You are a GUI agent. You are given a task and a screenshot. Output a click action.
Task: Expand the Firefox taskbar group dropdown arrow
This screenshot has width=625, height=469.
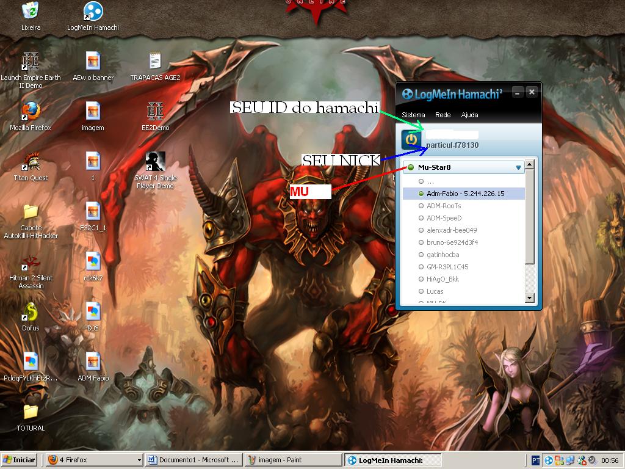139,460
